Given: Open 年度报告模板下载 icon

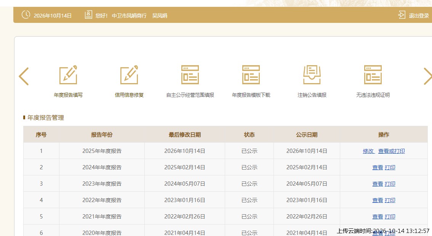Looking at the screenshot, I should click(x=251, y=75).
